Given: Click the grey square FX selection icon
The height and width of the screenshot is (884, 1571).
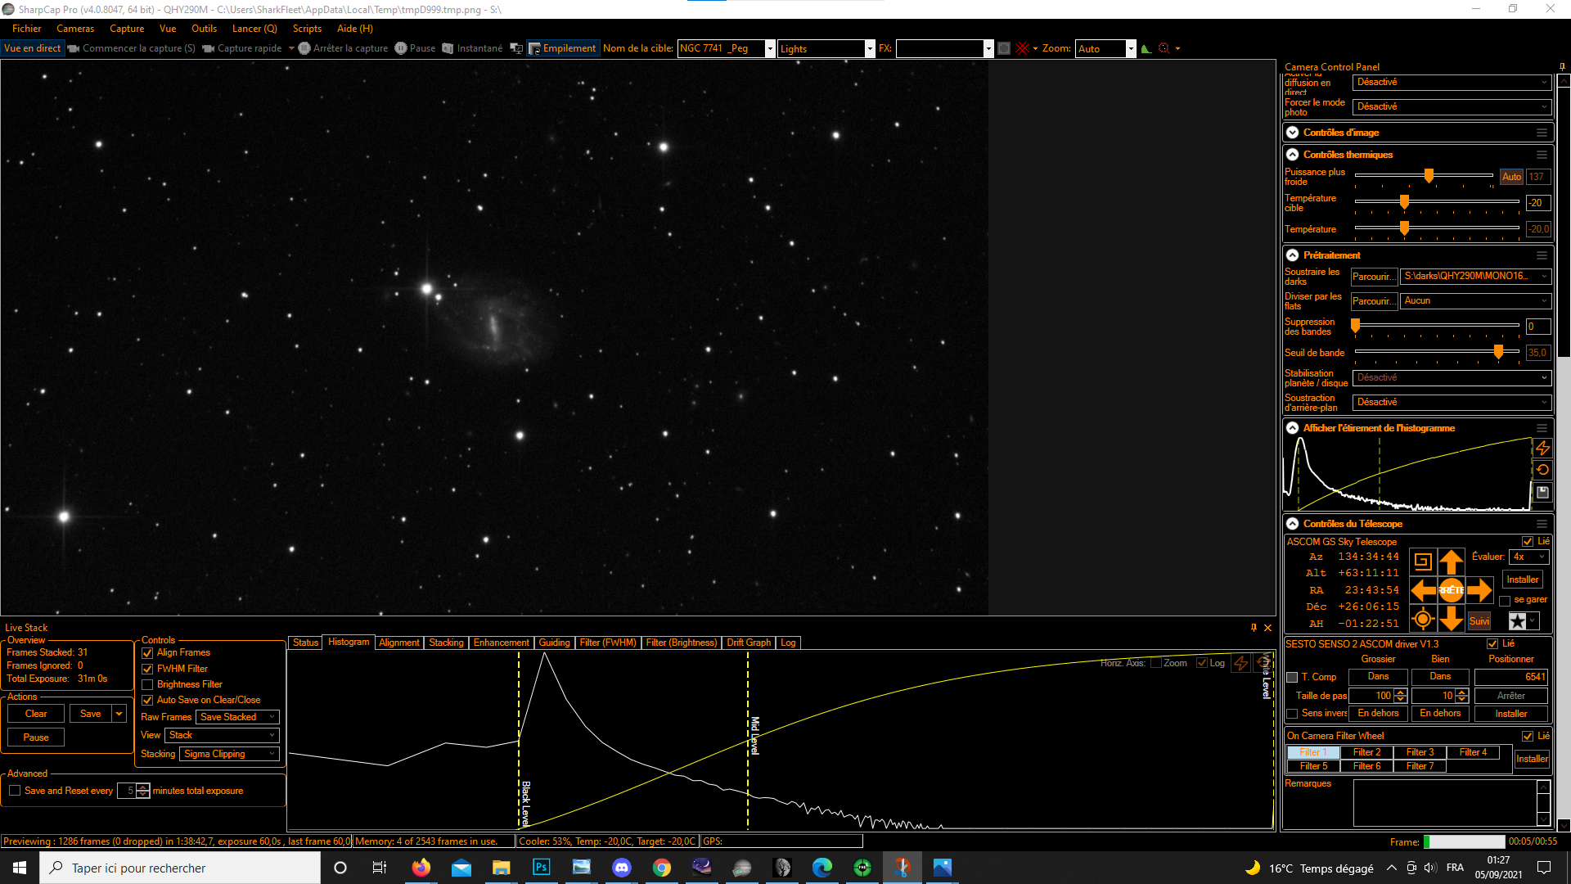Looking at the screenshot, I should point(1004,48).
